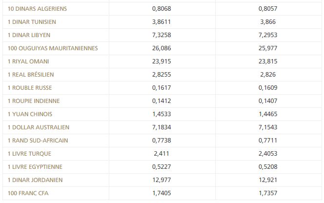Image resolution: width=324 pixels, height=203 pixels.
Task: Click the 1 DINAR LIBYEN label
Action: point(29,35)
